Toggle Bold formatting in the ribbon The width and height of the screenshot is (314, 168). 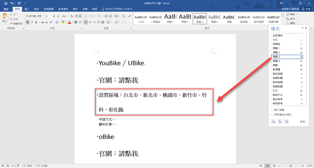click(27, 22)
